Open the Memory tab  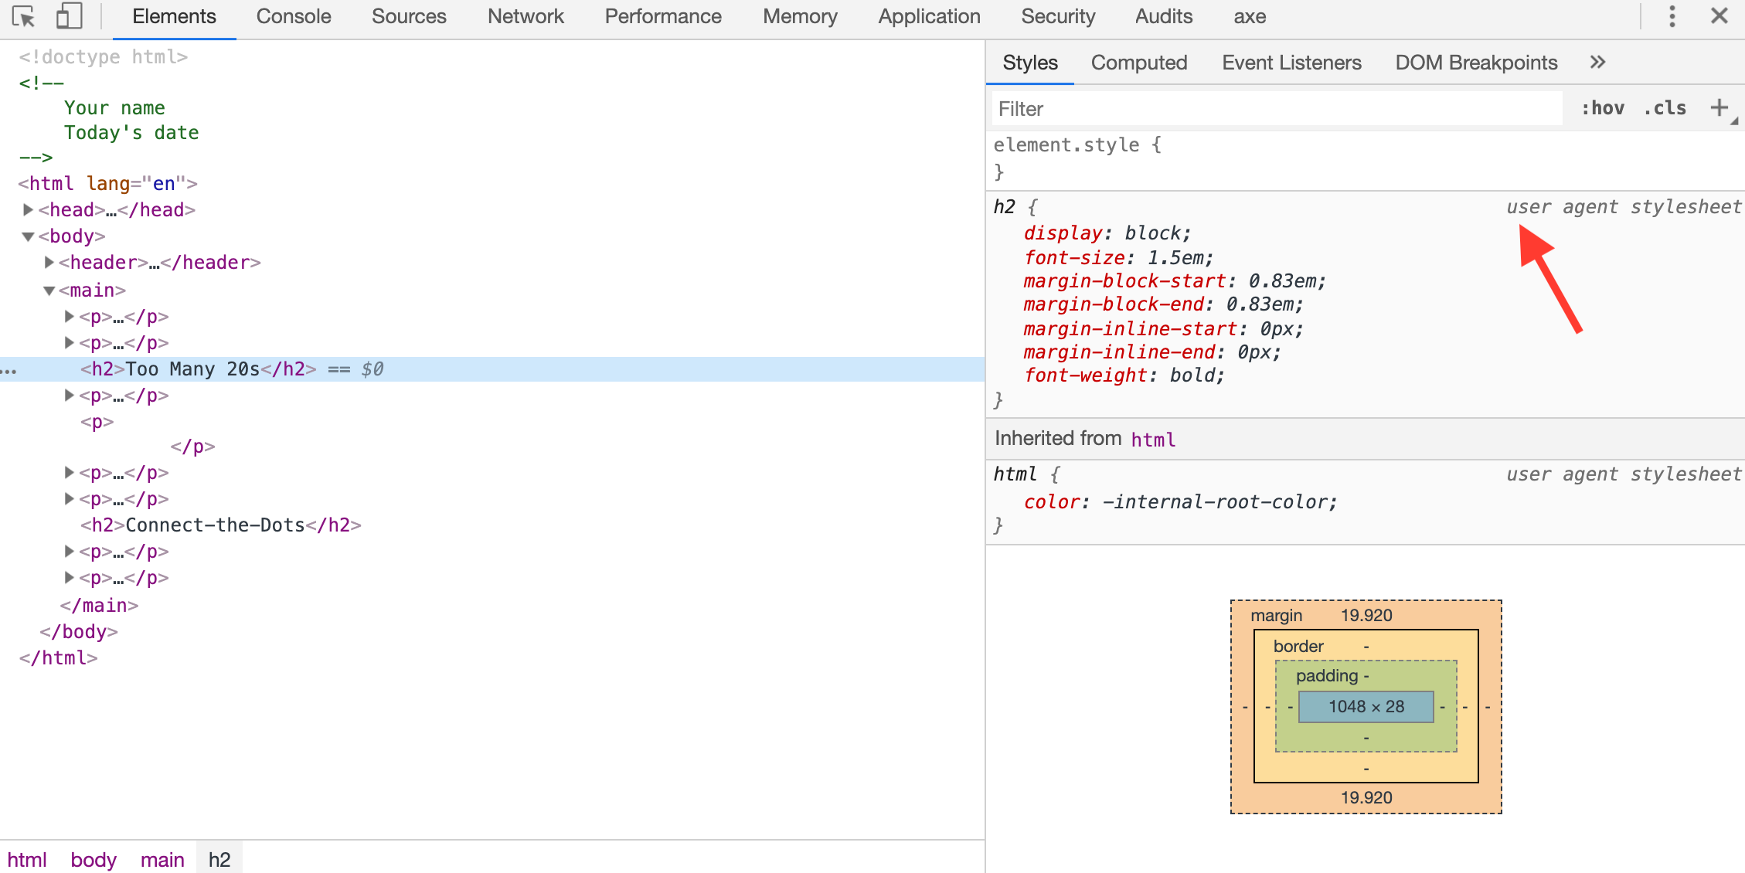pos(800,17)
